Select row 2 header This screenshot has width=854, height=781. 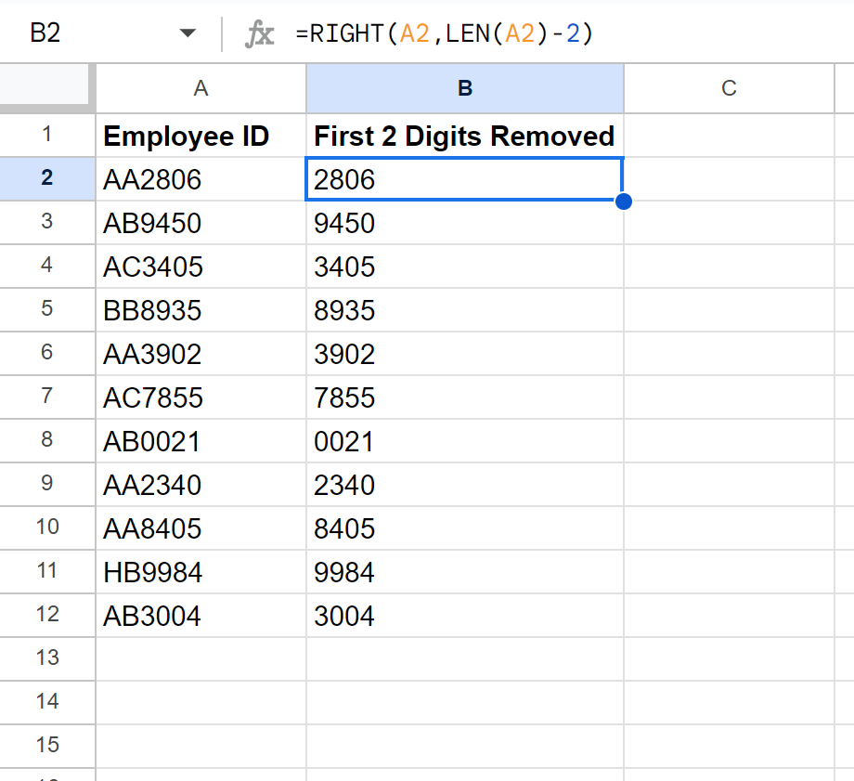(47, 178)
